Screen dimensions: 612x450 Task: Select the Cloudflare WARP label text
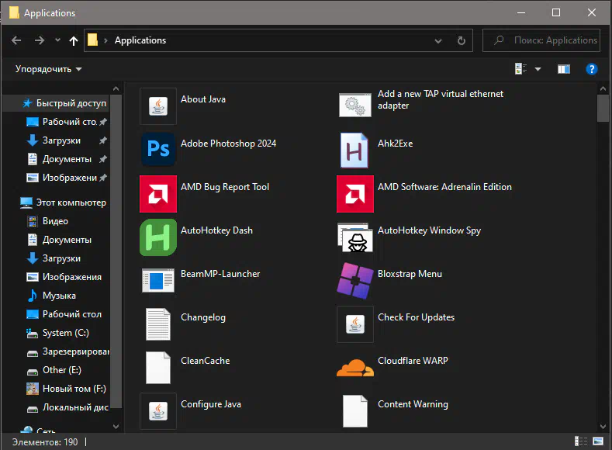(x=413, y=361)
